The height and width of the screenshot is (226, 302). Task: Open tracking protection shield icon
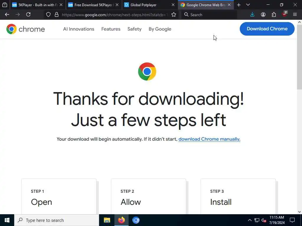48,15
